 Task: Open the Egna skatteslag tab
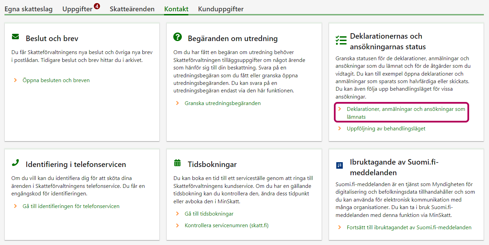coord(28,9)
